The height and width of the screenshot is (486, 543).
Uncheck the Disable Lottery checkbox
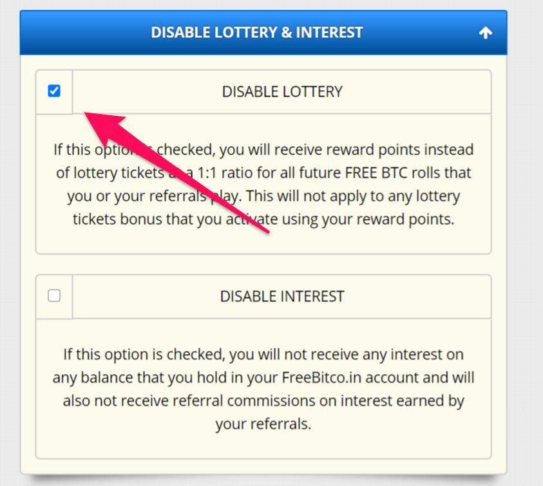(54, 91)
